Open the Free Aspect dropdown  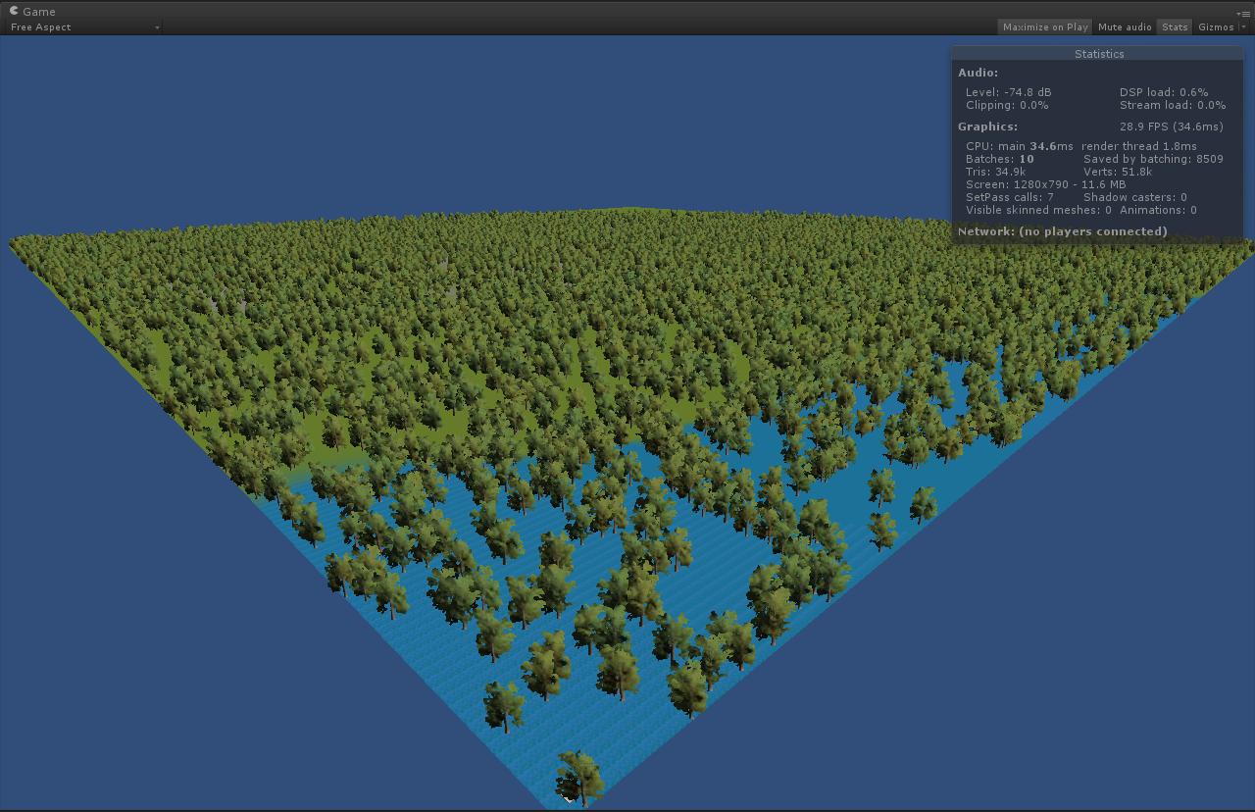pos(83,26)
